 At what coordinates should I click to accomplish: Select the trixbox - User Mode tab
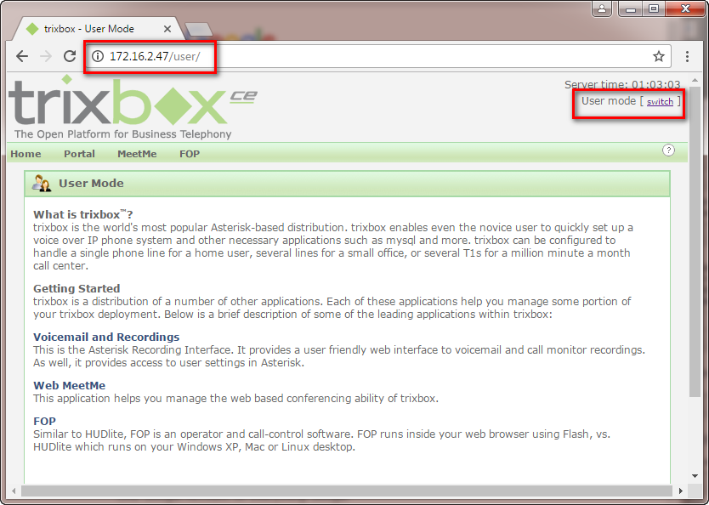[94, 27]
